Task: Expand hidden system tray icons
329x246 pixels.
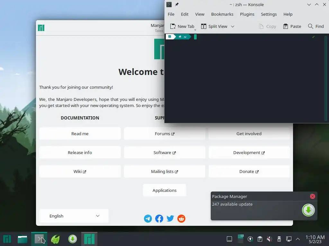Action: point(298,239)
